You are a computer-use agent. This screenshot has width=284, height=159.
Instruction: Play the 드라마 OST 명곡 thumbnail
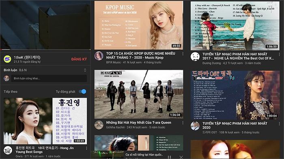235,95
